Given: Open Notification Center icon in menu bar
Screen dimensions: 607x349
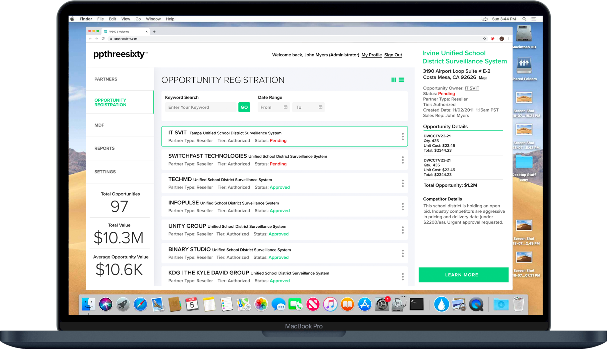Looking at the screenshot, I should click(x=534, y=19).
